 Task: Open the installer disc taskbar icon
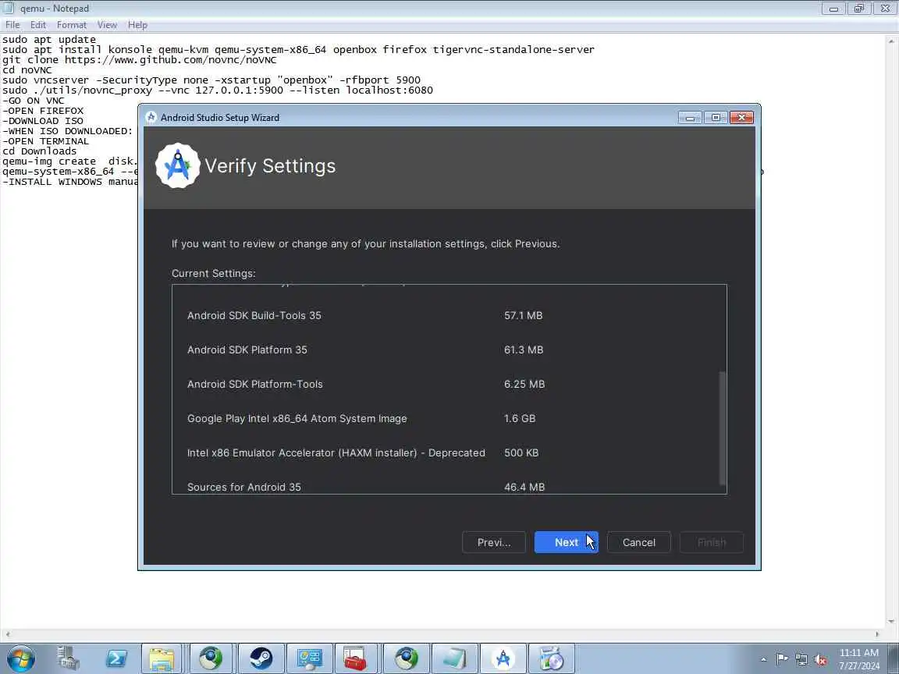(552, 658)
